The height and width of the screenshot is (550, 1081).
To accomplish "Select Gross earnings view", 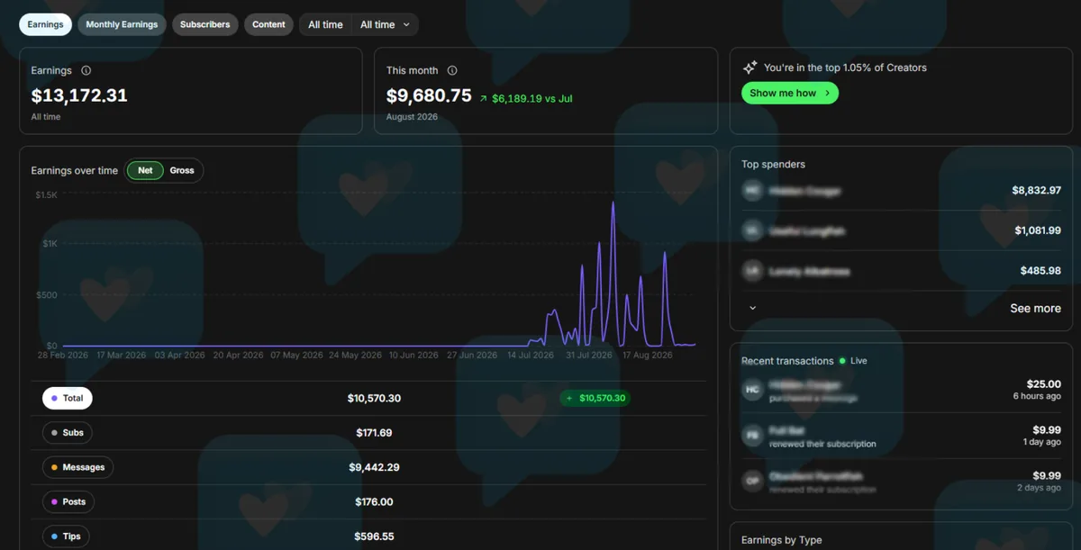I will pos(182,170).
